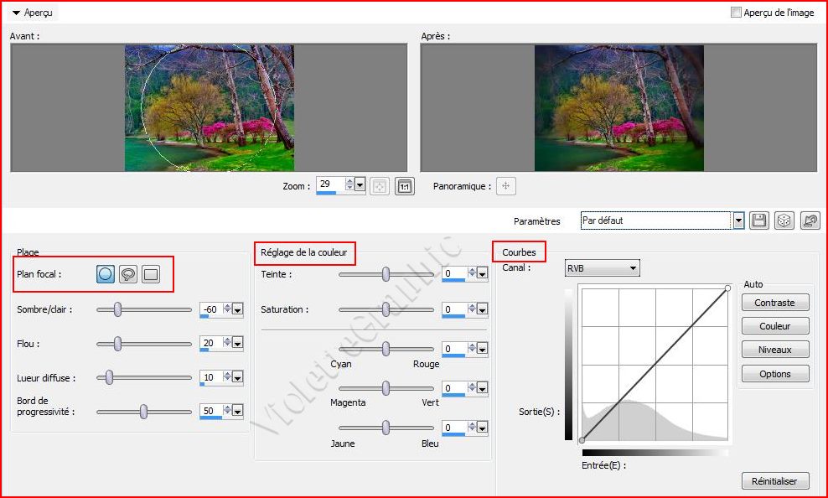Select the freehand lasso focal plane tool
This screenshot has height=498, width=828.
tap(128, 274)
